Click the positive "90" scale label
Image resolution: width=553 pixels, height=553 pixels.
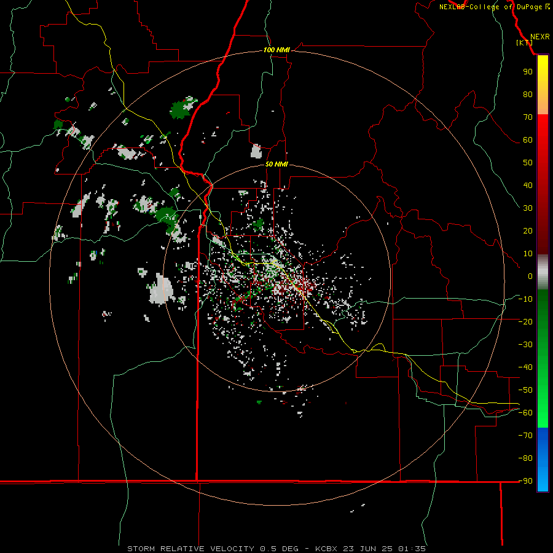[x=528, y=72]
